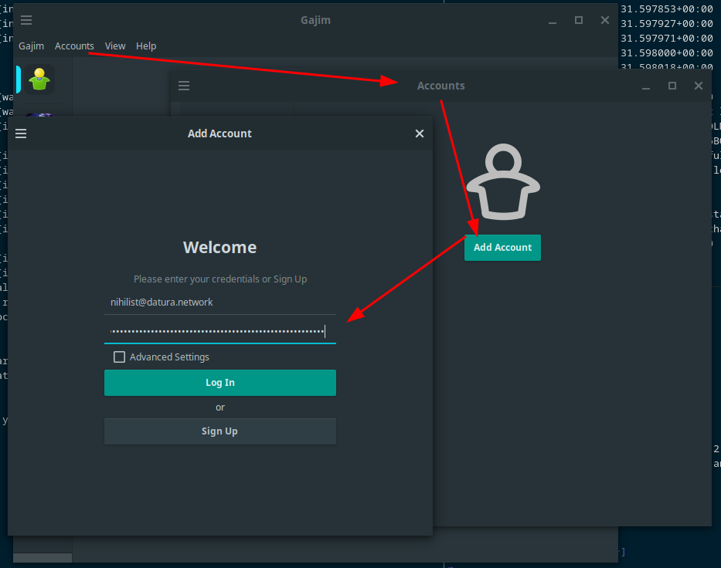721x568 pixels.
Task: Open the Help menu
Action: [x=146, y=46]
